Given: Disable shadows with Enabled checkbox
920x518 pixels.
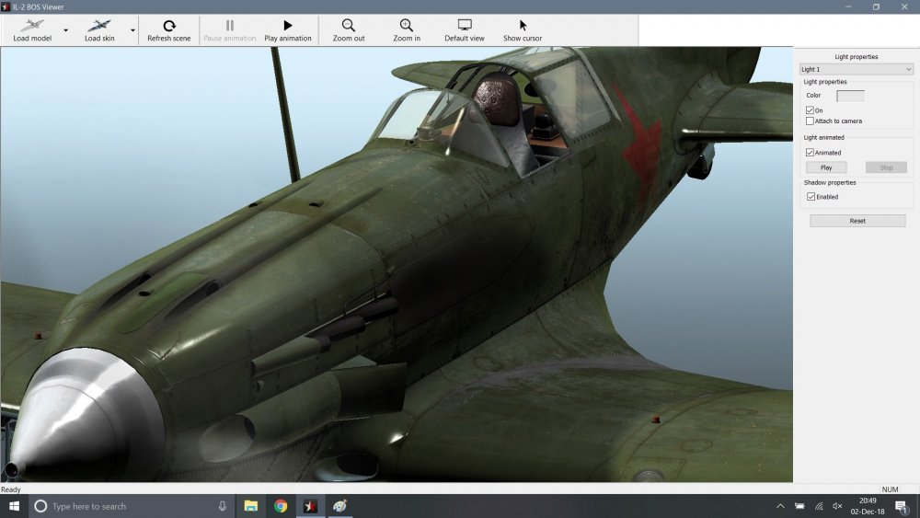Looking at the screenshot, I should 810,197.
